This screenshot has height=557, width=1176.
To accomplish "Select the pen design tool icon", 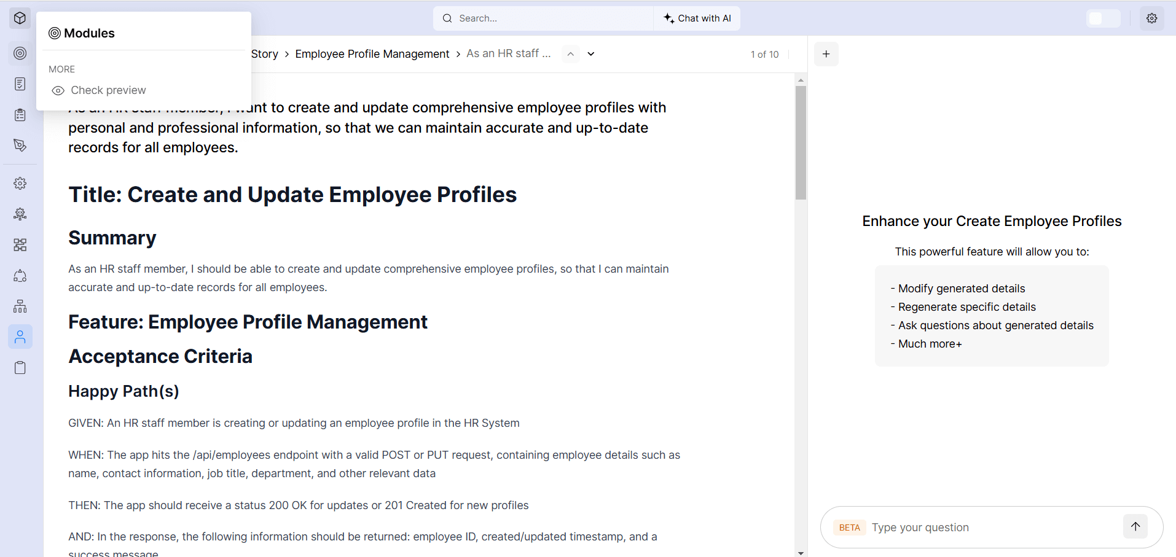I will point(20,146).
